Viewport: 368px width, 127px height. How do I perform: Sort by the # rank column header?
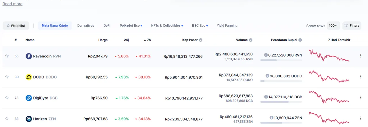click(x=16, y=40)
